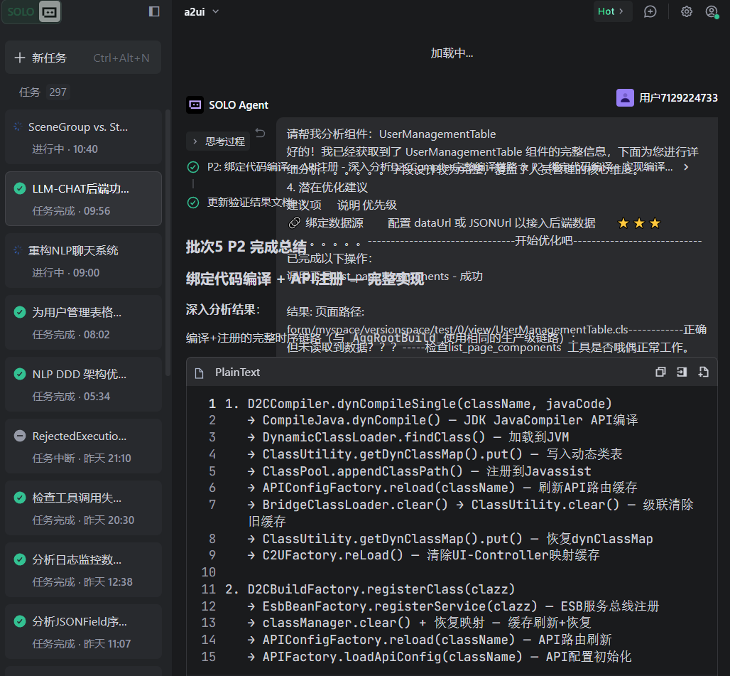Click the 用户7129224733 avatar icon
Viewport: 730px width, 676px height.
pyautogui.click(x=625, y=98)
